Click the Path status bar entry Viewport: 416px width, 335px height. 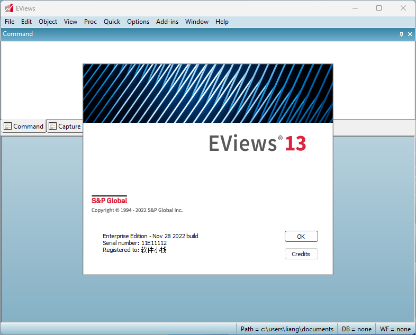pos(287,329)
